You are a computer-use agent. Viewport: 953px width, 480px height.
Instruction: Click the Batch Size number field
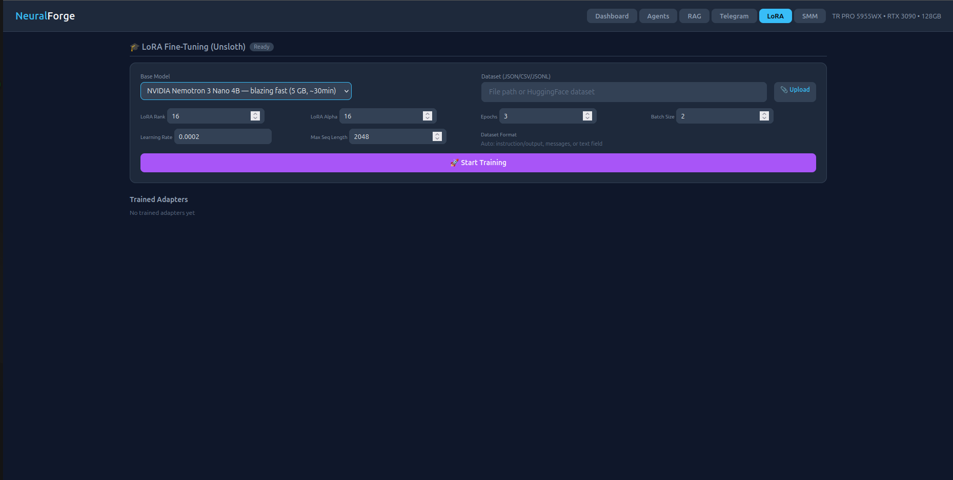pyautogui.click(x=724, y=116)
